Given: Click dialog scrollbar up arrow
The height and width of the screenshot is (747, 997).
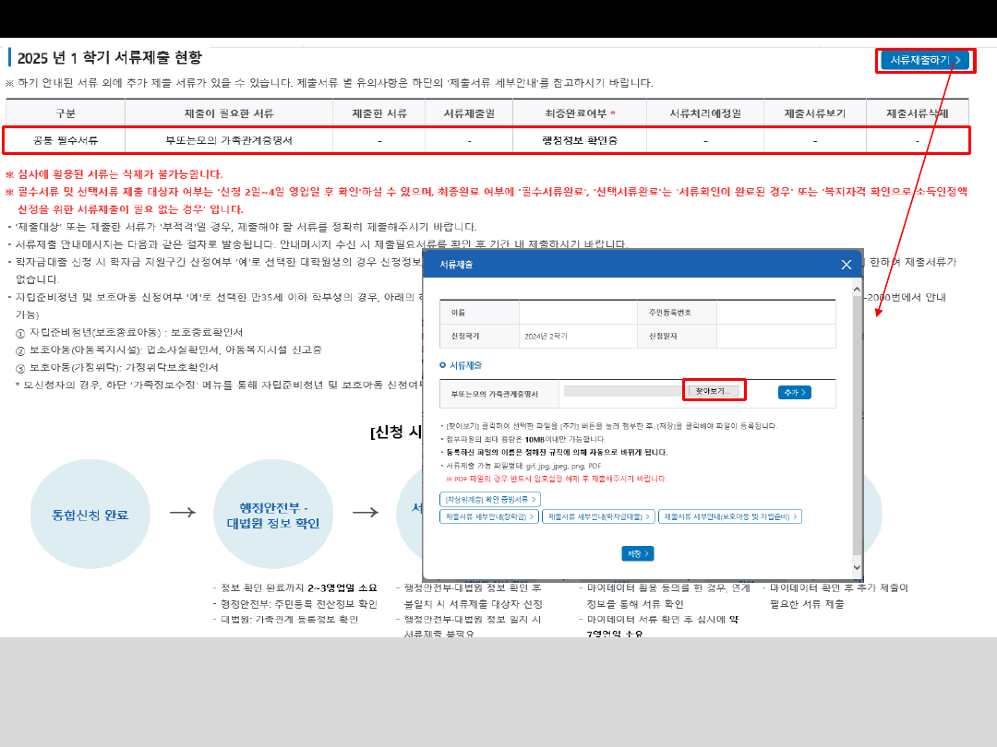Looking at the screenshot, I should pyautogui.click(x=857, y=290).
